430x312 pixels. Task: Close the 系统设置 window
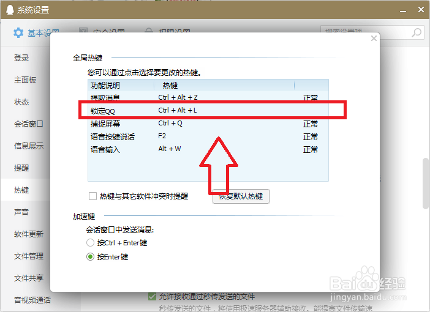[421, 10]
